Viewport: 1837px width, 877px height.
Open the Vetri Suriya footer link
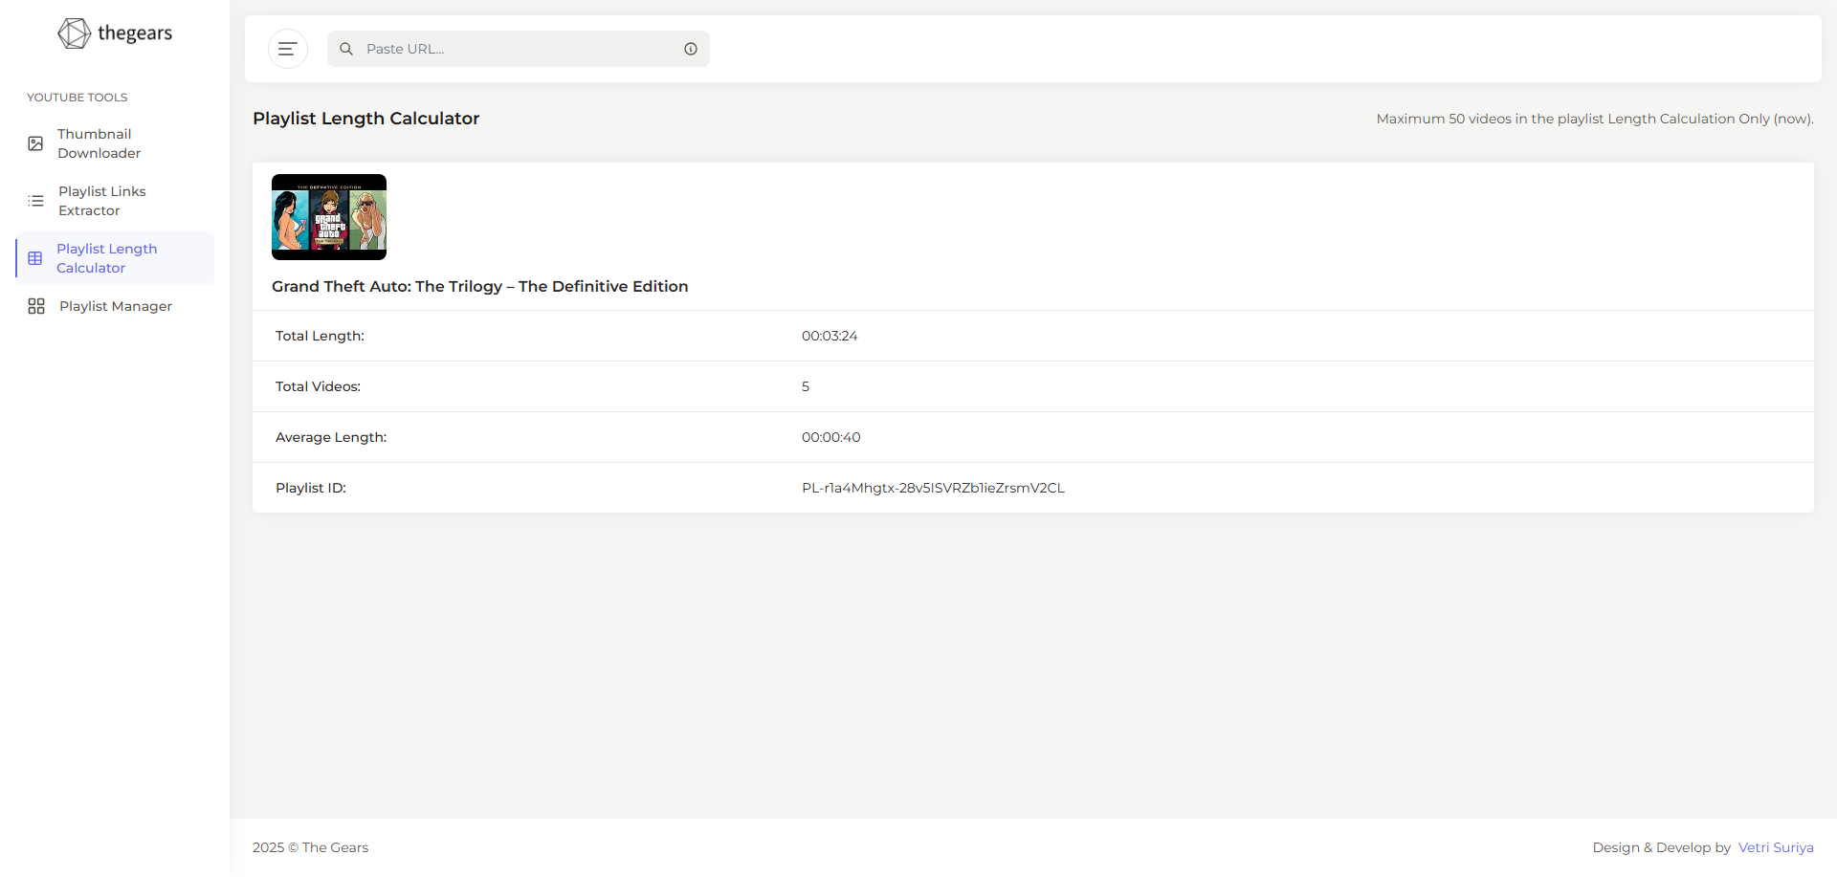(1775, 847)
